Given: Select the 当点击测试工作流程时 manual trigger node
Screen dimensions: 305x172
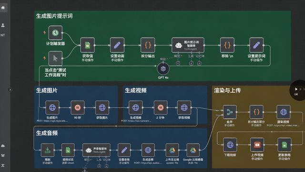Looking at the screenshot, I should pos(55,58).
